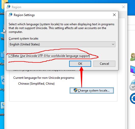Uncheck Beta: Use Unicode UTF-8 checkbox
Viewport: 135px width, 129px height.
(x=10, y=56)
